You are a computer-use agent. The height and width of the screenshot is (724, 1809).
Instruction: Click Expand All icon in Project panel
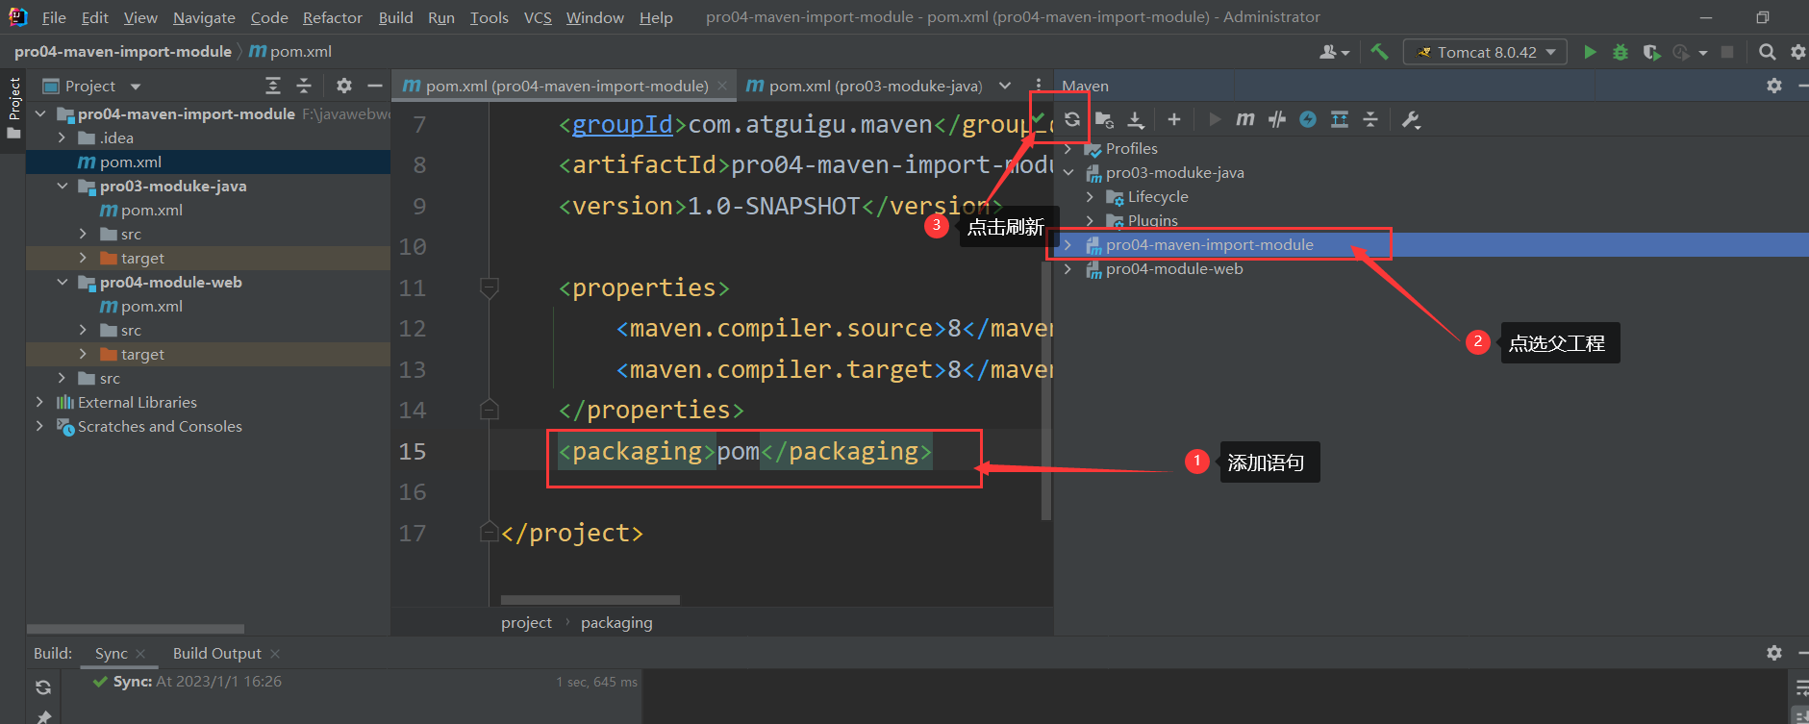[x=273, y=86]
